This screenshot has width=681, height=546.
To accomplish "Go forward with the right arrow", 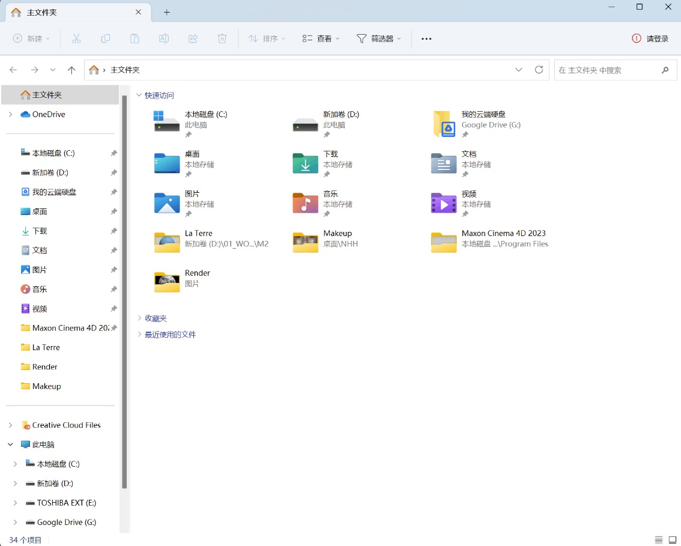I will [34, 70].
